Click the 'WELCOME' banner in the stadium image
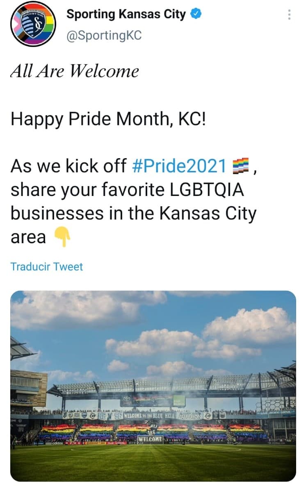 149,439
